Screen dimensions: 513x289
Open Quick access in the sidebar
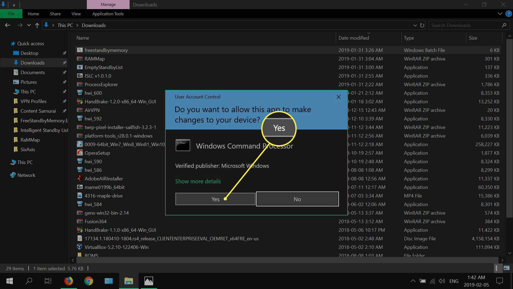(30, 43)
